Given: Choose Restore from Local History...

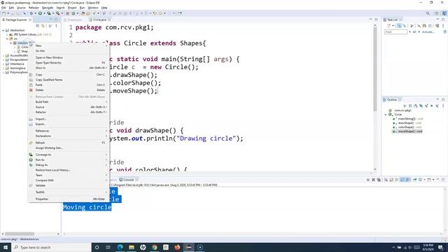Looking at the screenshot, I should pos(69,170).
